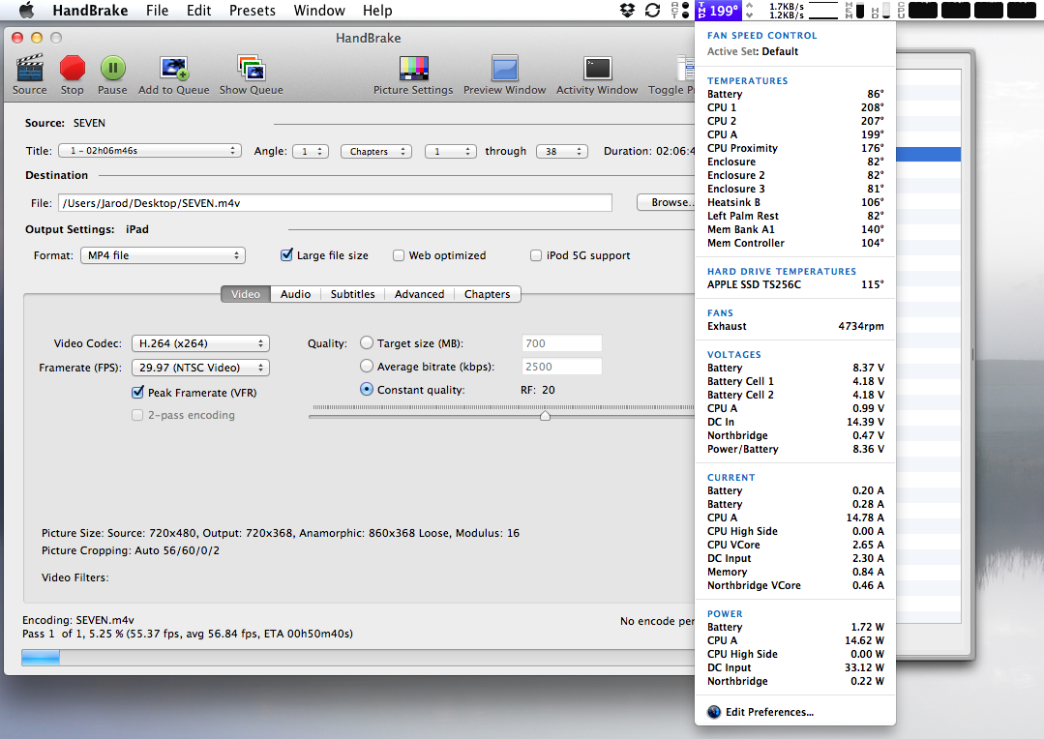The image size is (1044, 739).
Task: Open the Framerate 29.97 NTSC dropdown
Action: click(200, 368)
